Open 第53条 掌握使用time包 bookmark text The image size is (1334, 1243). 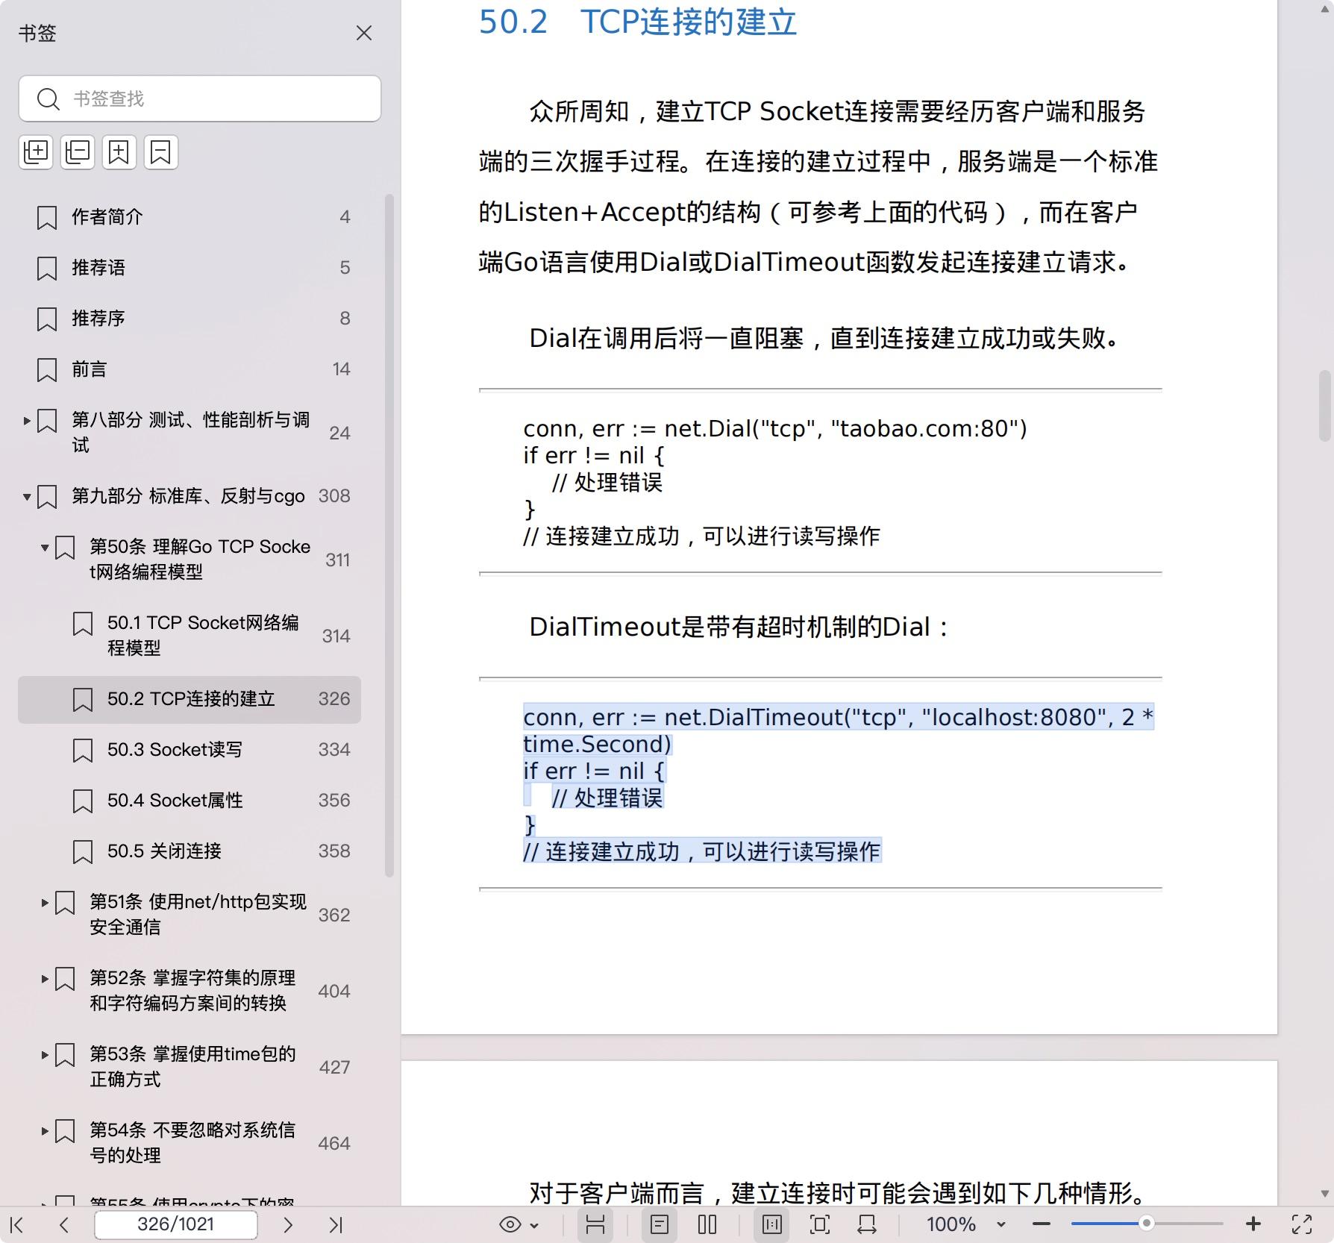pyautogui.click(x=192, y=1067)
